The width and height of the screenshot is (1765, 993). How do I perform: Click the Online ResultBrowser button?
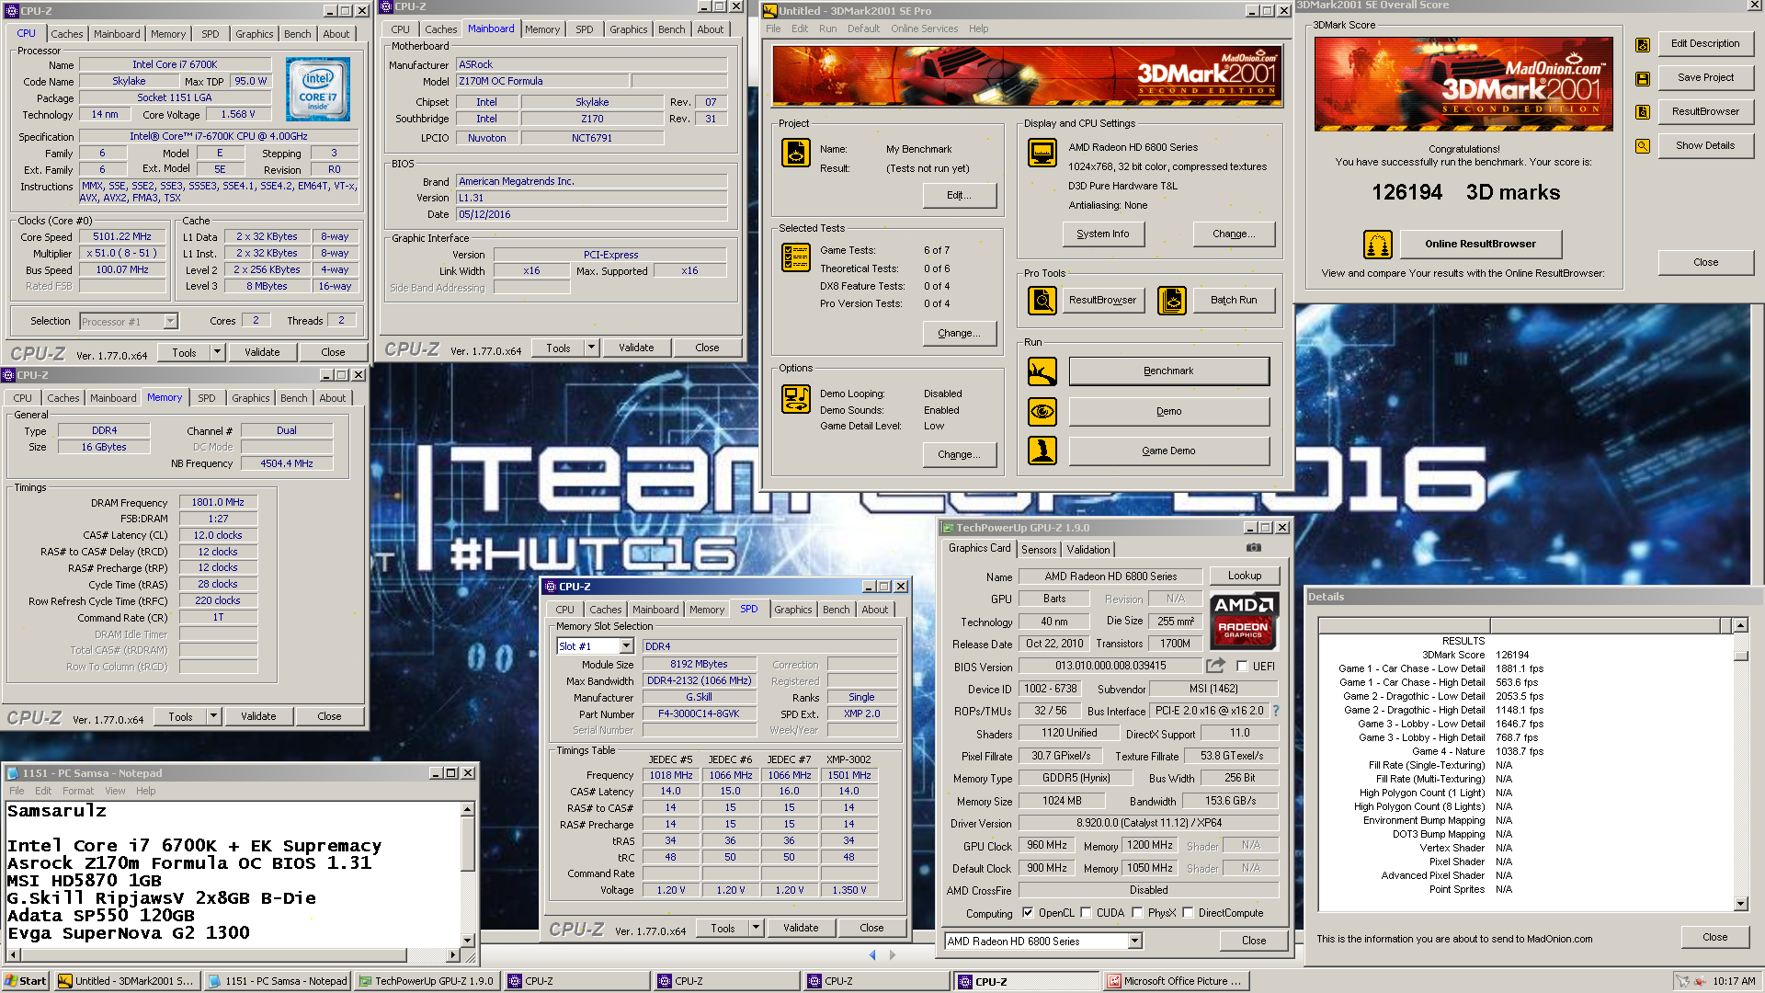1480,244
